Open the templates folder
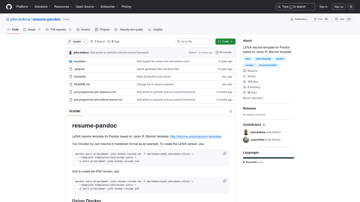Screen dimensions: 360x202 tap(80, 61)
